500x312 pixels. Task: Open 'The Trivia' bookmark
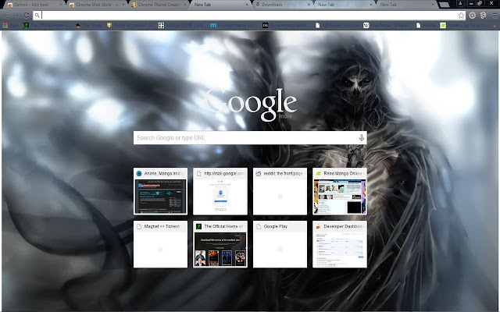(89, 26)
